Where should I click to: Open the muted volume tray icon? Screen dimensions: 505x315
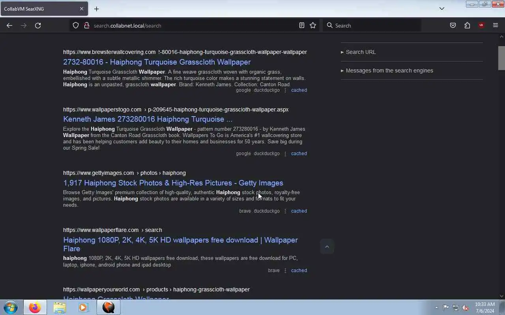pos(466,308)
